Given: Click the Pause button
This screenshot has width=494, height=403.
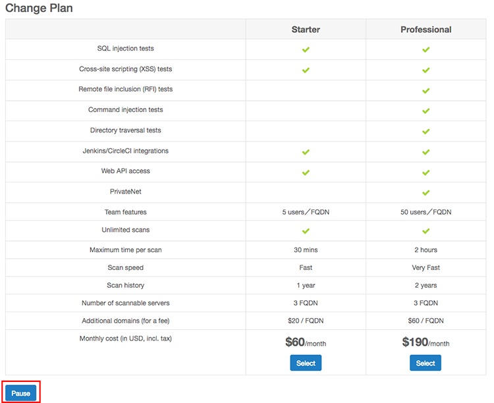Looking at the screenshot, I should coord(21,393).
